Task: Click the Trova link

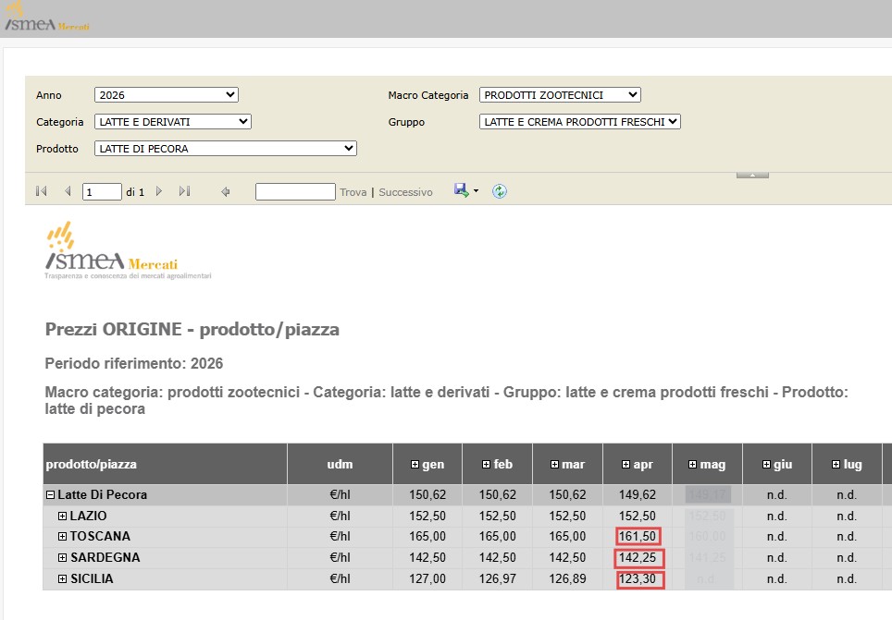Action: pos(353,192)
